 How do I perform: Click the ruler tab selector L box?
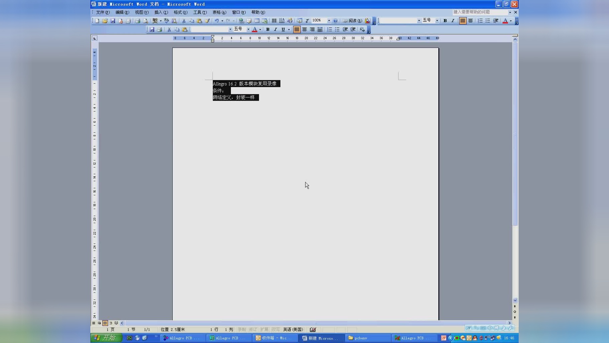point(95,38)
